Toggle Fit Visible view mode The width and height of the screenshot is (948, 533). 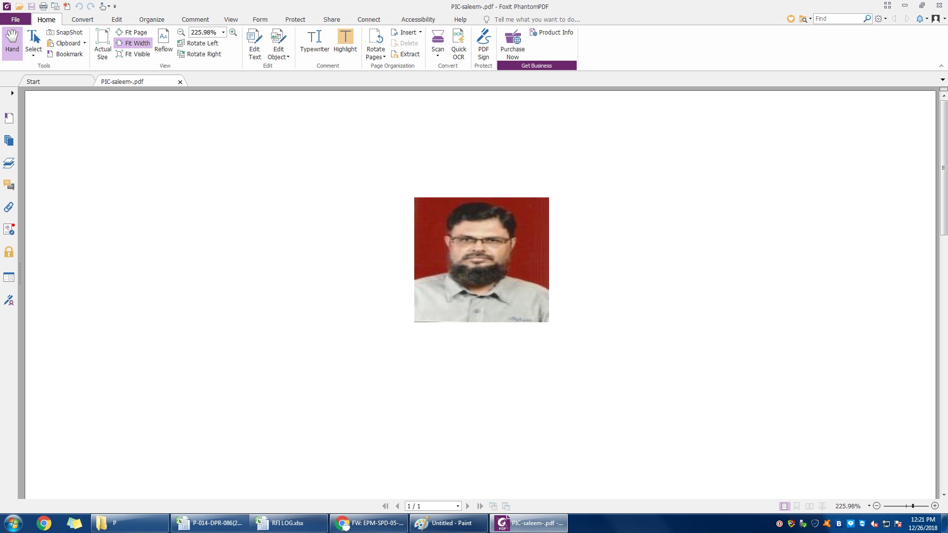133,54
